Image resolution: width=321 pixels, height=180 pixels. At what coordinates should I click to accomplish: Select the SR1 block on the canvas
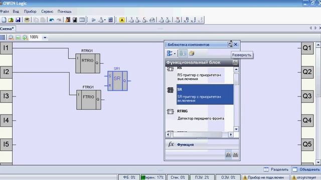pos(117,81)
